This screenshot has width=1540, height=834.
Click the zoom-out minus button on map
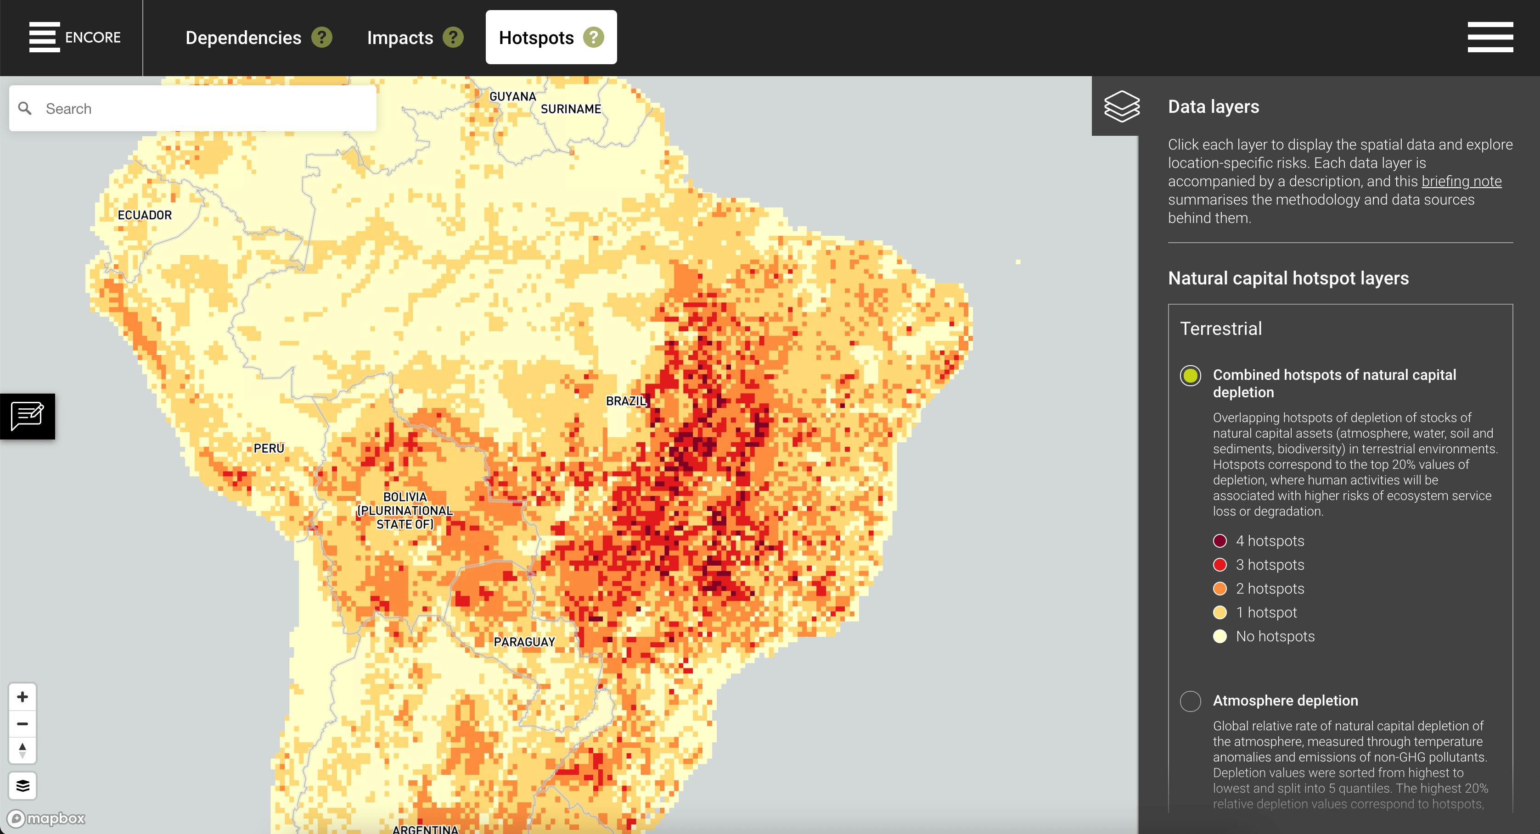click(x=22, y=724)
